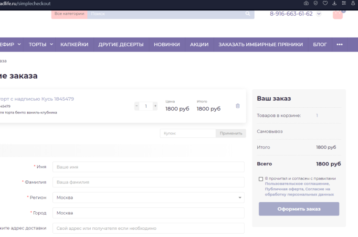358x237 pixels.
Task: Expand the phone number dropdown chevron
Action: (x=319, y=14)
